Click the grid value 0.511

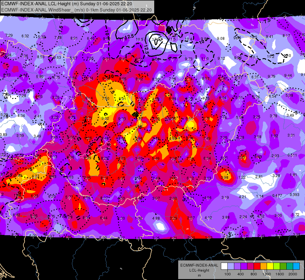tap(292, 155)
